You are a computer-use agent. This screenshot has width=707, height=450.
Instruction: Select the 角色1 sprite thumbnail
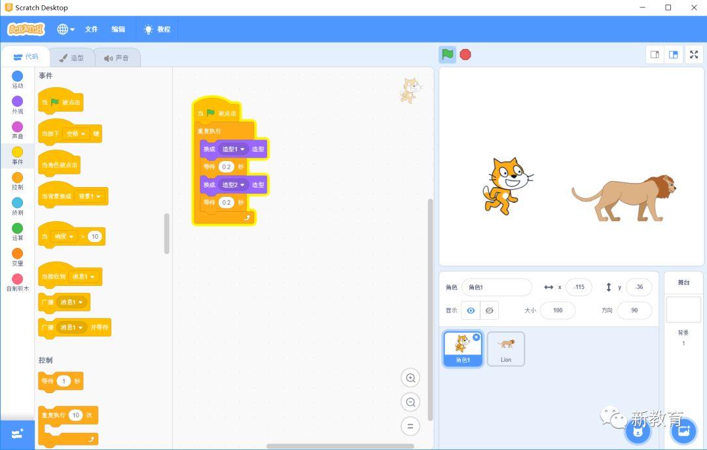[x=463, y=349]
